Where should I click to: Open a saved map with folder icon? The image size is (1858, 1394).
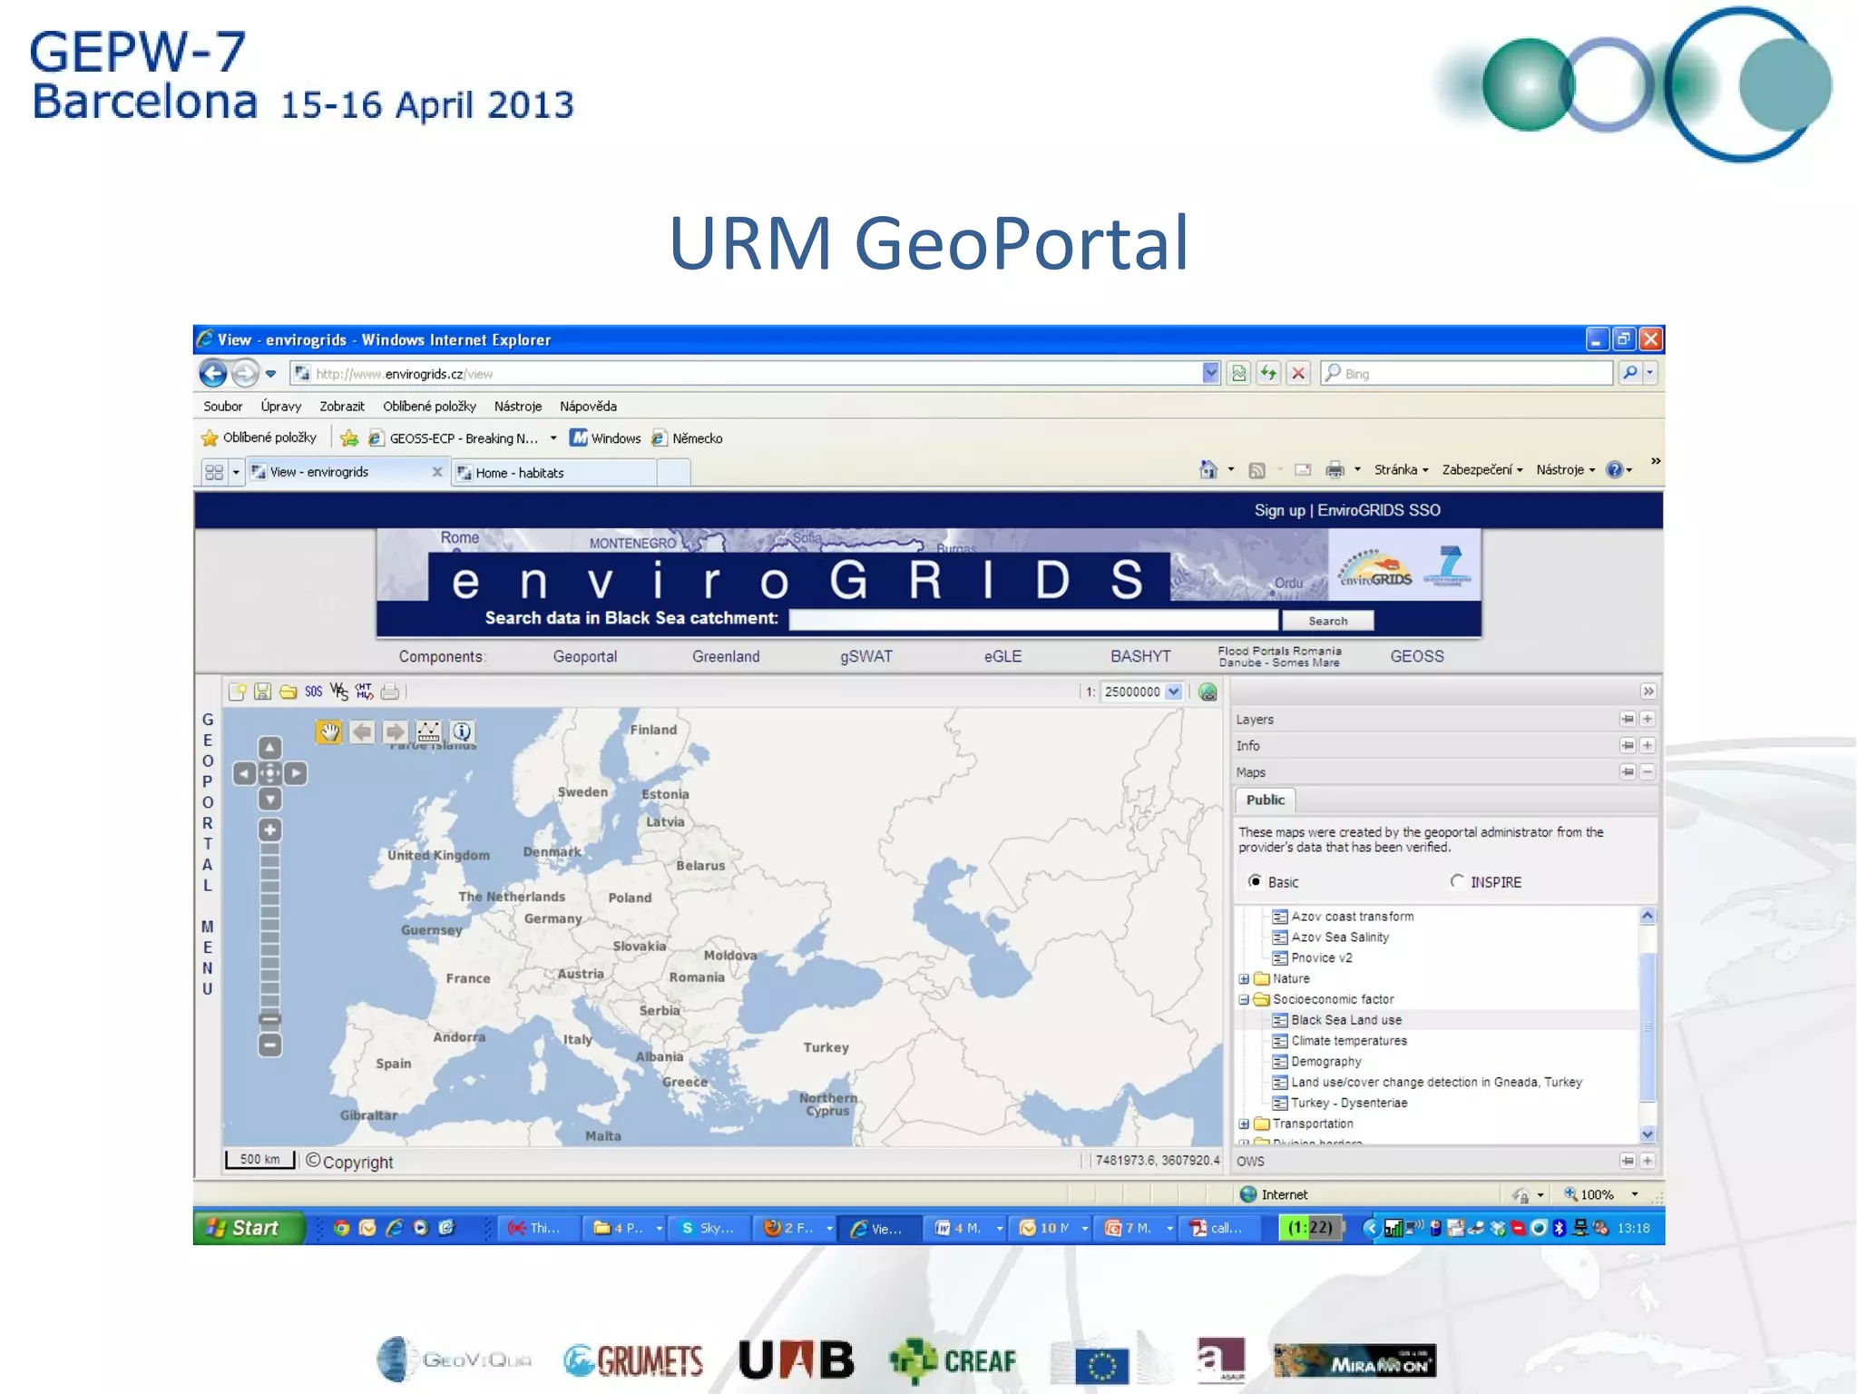288,692
